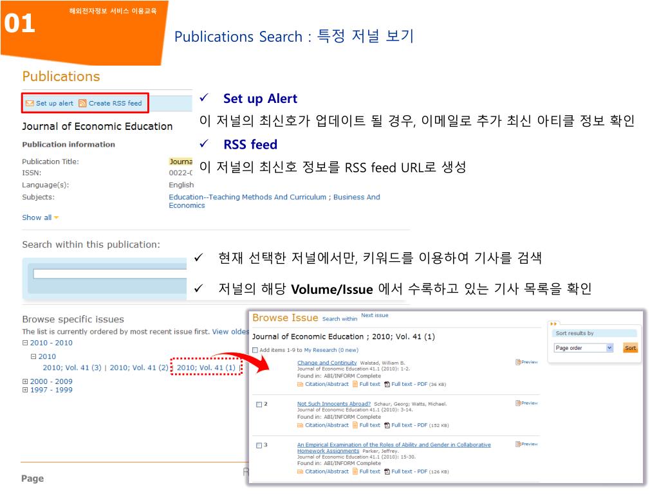Open the Change and Continuity article title

click(327, 363)
